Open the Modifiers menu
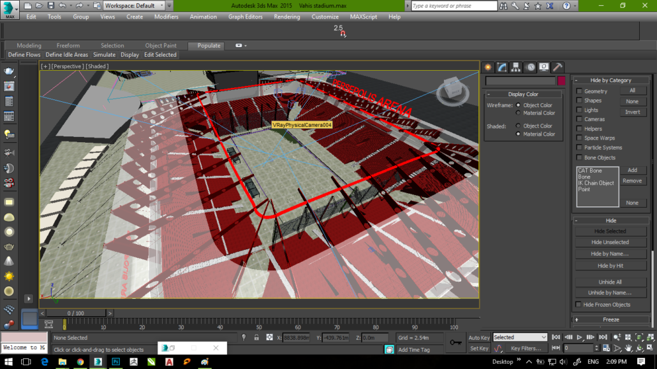Image resolution: width=657 pixels, height=369 pixels. point(166,17)
